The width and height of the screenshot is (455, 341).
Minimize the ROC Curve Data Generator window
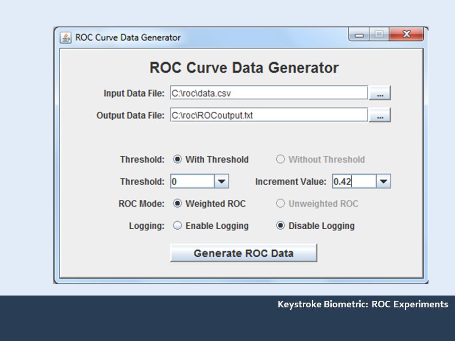(x=359, y=35)
